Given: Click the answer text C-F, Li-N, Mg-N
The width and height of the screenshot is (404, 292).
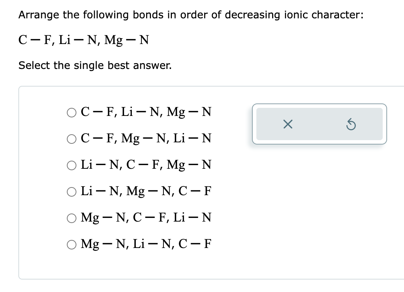Looking at the screenshot, I should click(x=146, y=112).
